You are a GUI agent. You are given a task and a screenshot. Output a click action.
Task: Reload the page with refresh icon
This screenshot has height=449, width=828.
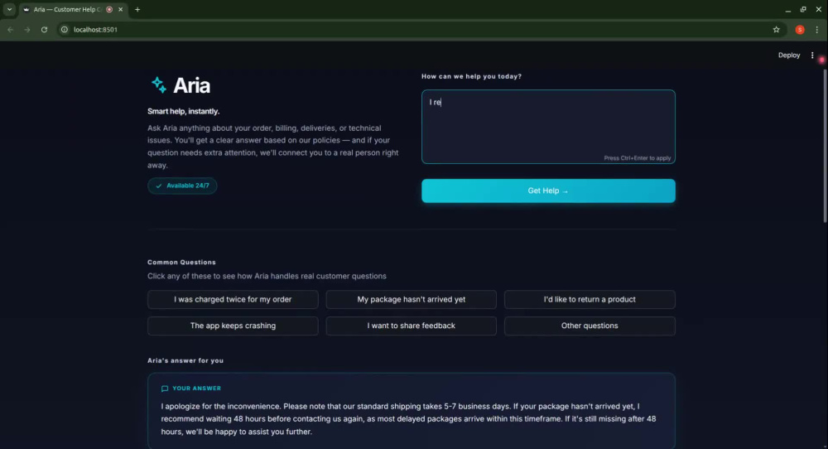[x=45, y=30]
